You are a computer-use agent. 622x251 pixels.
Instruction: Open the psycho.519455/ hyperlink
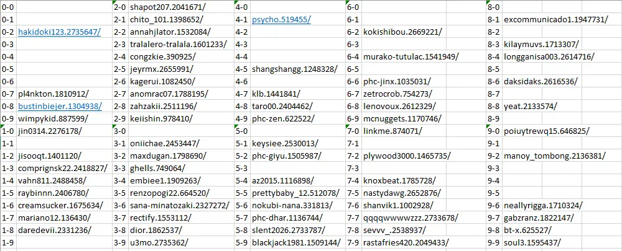coord(281,20)
